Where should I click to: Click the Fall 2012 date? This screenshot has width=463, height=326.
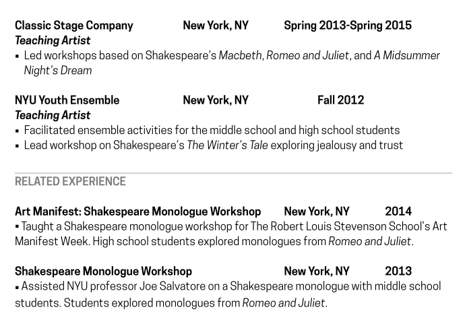[x=340, y=100]
